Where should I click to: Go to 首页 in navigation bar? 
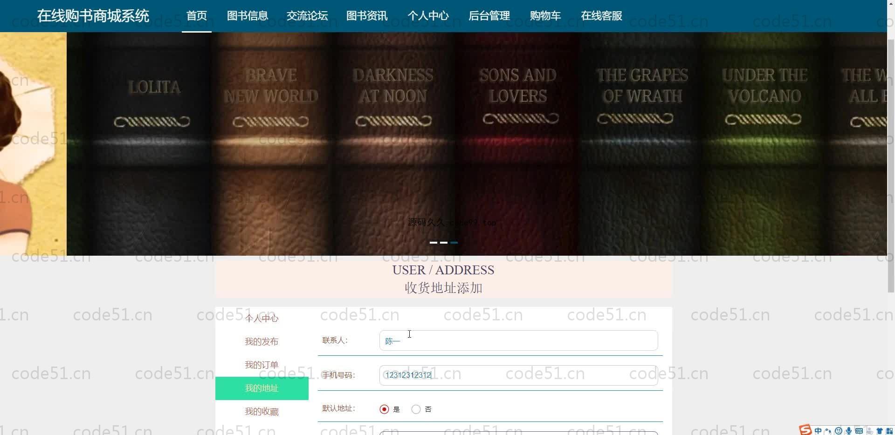coord(197,16)
